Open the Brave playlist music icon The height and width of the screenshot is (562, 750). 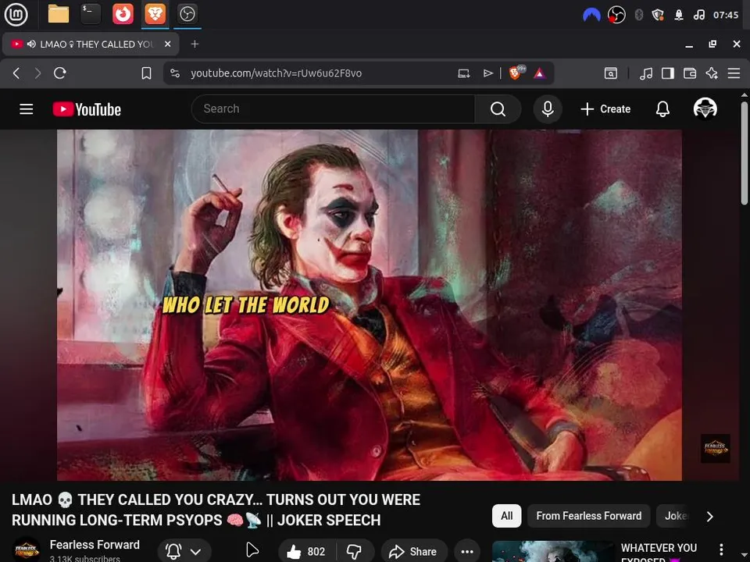646,73
